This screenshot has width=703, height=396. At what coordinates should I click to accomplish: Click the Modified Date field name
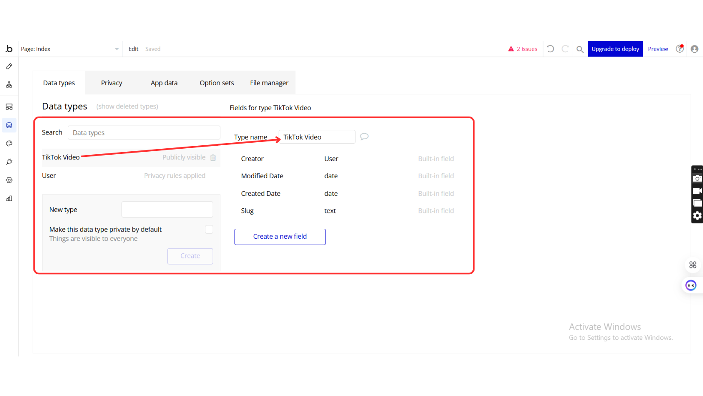[x=262, y=176]
